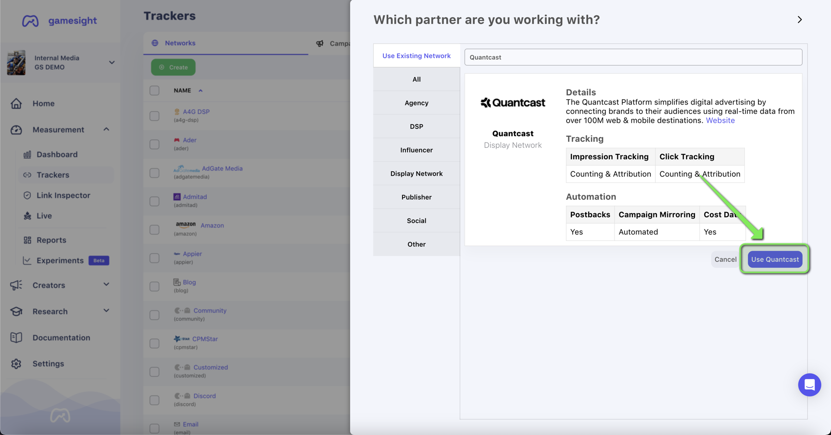
Task: Collapse the Measurement section chevron
Action: 106,129
